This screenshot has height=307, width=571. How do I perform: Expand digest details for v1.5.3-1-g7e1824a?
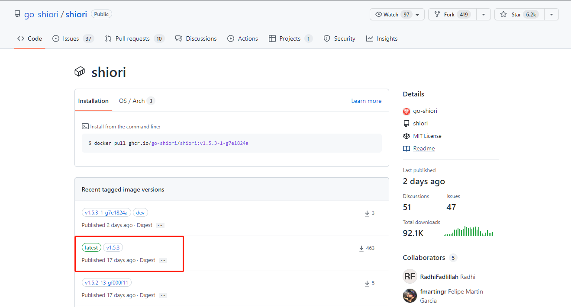160,225
